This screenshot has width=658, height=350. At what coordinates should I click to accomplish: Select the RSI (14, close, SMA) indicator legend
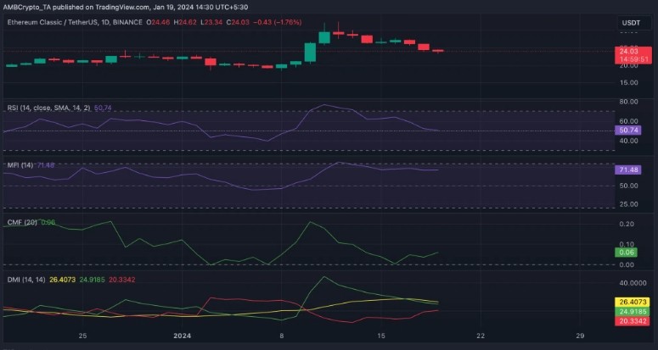point(47,108)
